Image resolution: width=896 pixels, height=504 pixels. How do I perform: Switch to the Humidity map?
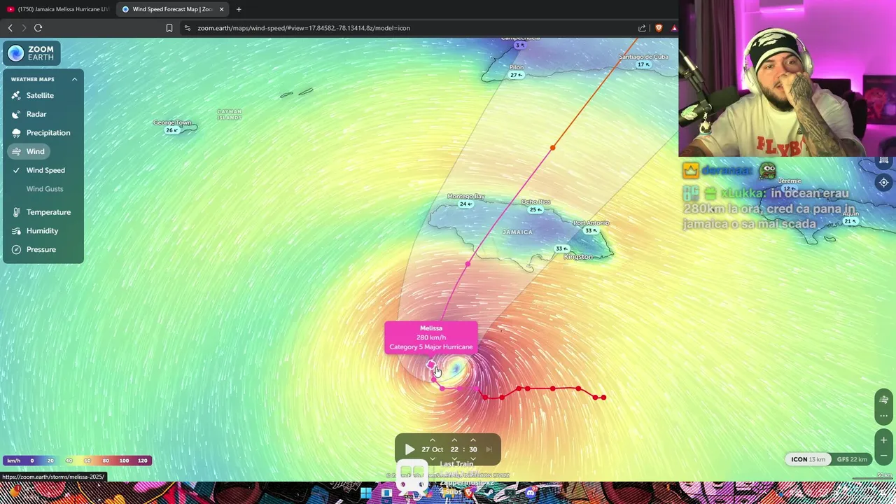(42, 231)
